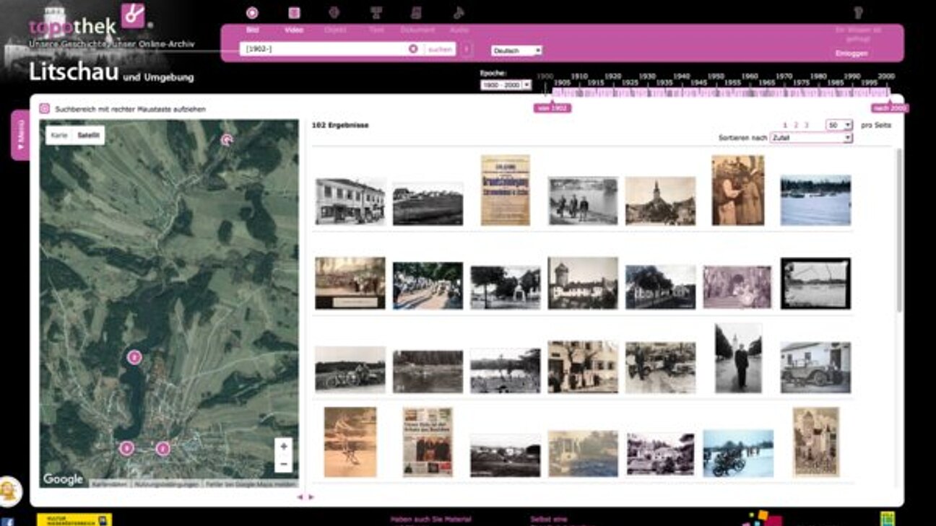Open the black-bordered negative thumbnail
The width and height of the screenshot is (936, 526).
pos(815,283)
